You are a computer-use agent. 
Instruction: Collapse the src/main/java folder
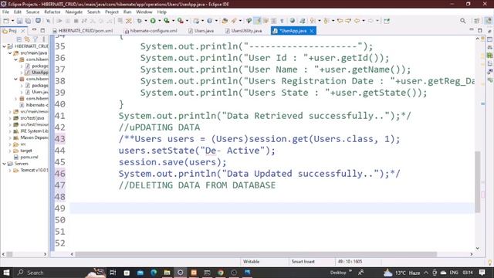pos(10,53)
